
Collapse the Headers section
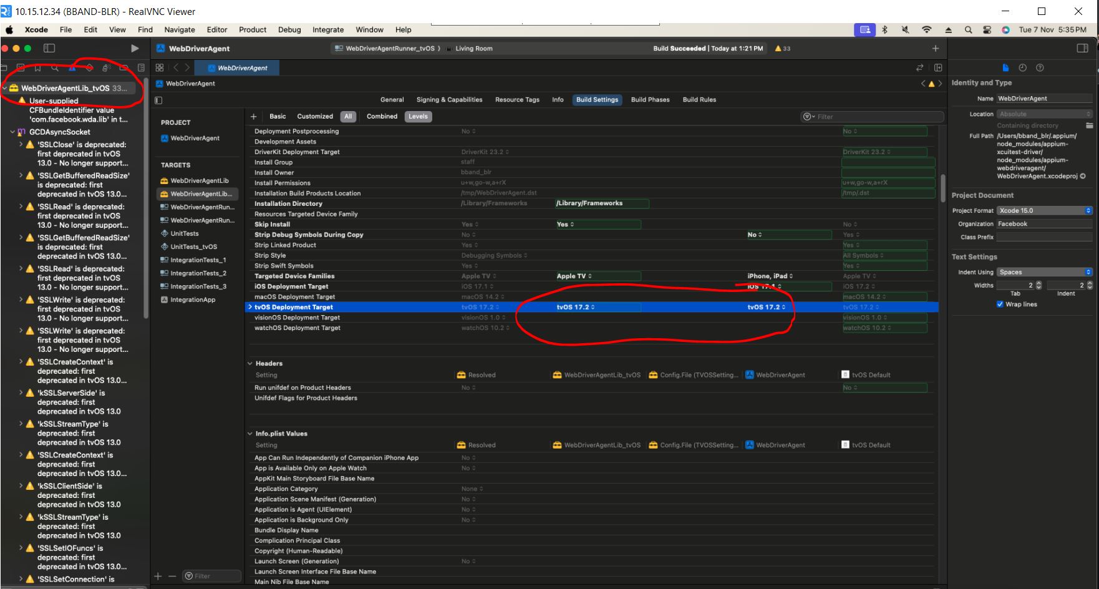pos(251,364)
